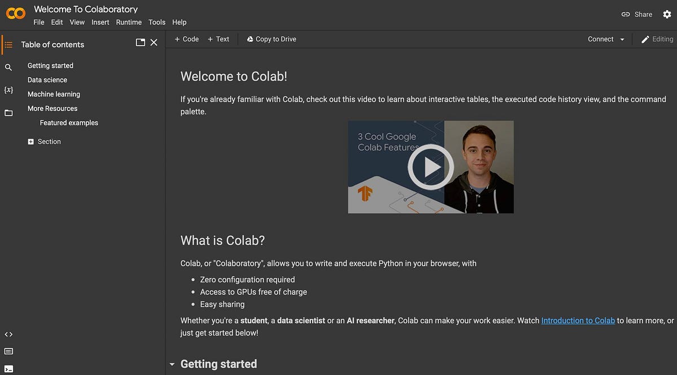Open the Code snippets panel
Viewport: 677px width, 375px height.
pyautogui.click(x=8, y=334)
